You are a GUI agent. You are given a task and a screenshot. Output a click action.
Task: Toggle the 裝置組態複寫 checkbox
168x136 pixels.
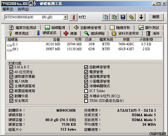click(x=11, y=91)
